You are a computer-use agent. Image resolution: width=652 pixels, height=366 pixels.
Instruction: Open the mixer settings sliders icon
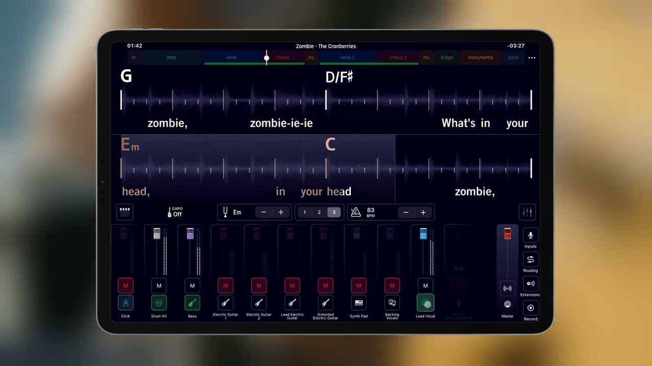pos(527,212)
